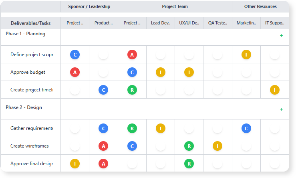Select the Sponsor / Leadership group header

click(89, 6)
